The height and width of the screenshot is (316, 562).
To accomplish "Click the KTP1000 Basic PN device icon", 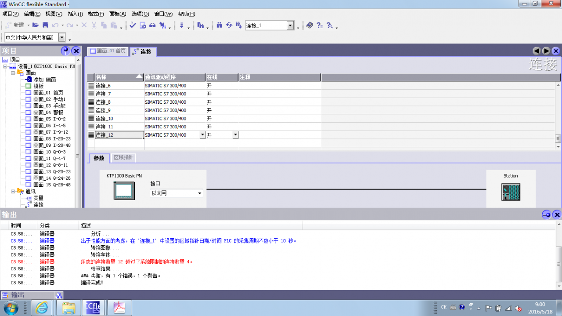I will click(124, 191).
